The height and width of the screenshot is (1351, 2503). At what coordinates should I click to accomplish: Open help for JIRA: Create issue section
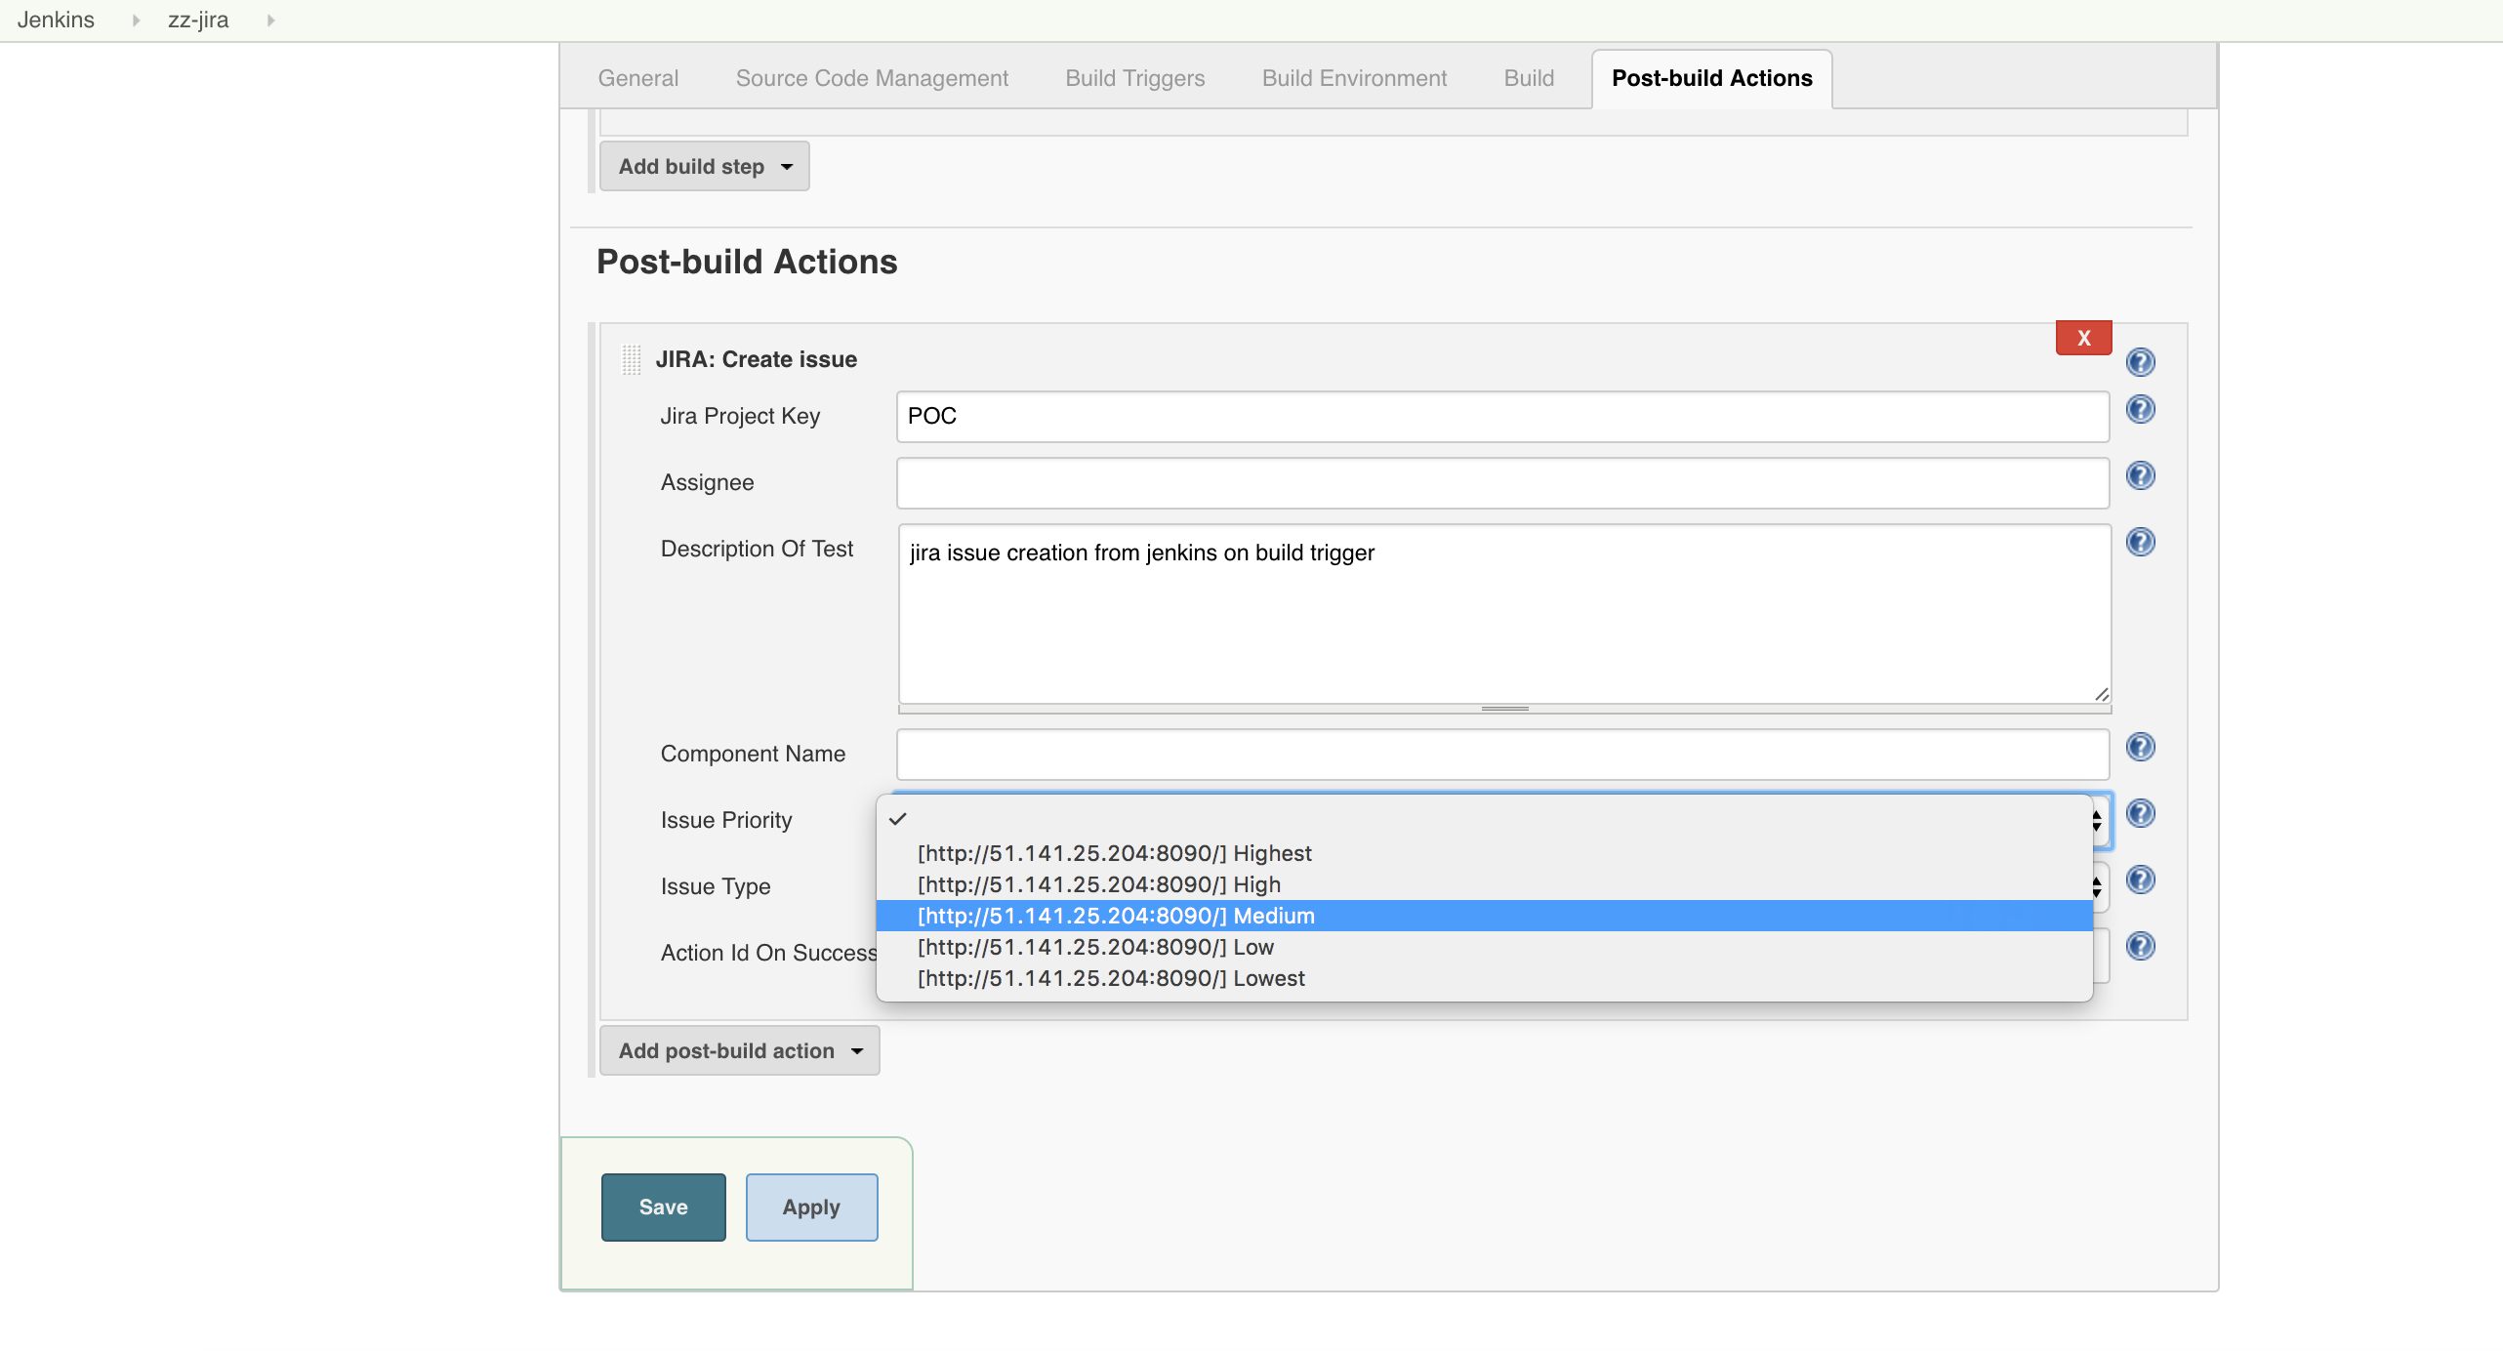(2140, 362)
